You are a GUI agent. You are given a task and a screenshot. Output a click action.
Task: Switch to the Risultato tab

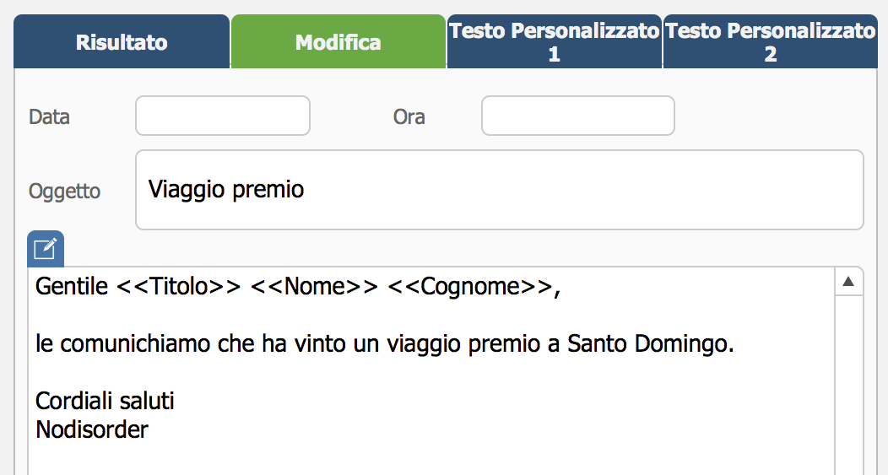click(122, 42)
